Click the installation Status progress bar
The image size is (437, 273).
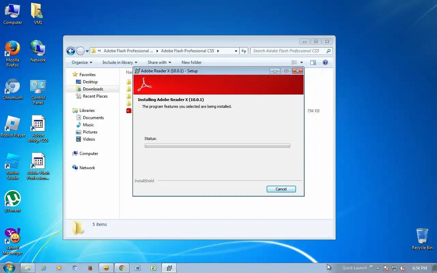[217, 146]
